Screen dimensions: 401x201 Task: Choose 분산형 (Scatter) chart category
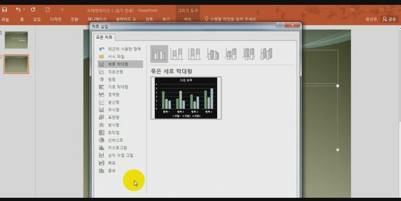(120, 102)
